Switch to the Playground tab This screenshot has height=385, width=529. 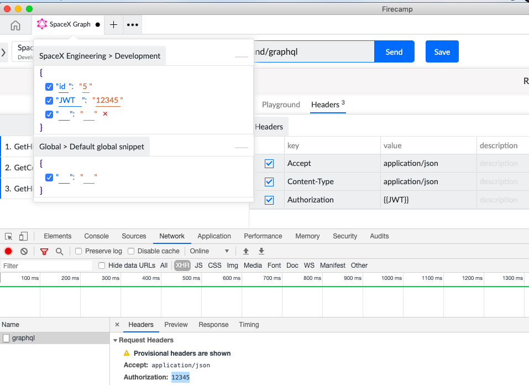(x=281, y=105)
